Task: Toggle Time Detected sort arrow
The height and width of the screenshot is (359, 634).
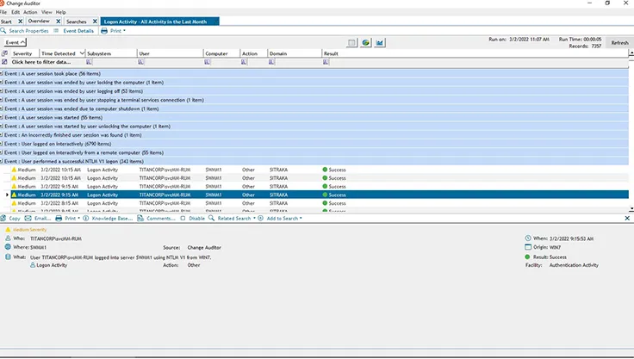Action: tap(82, 53)
